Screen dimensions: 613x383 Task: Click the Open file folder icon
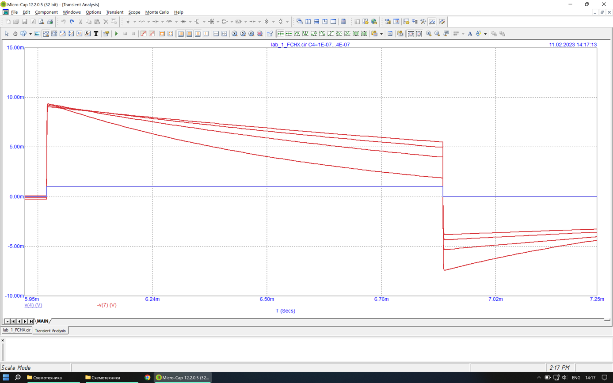tap(16, 22)
